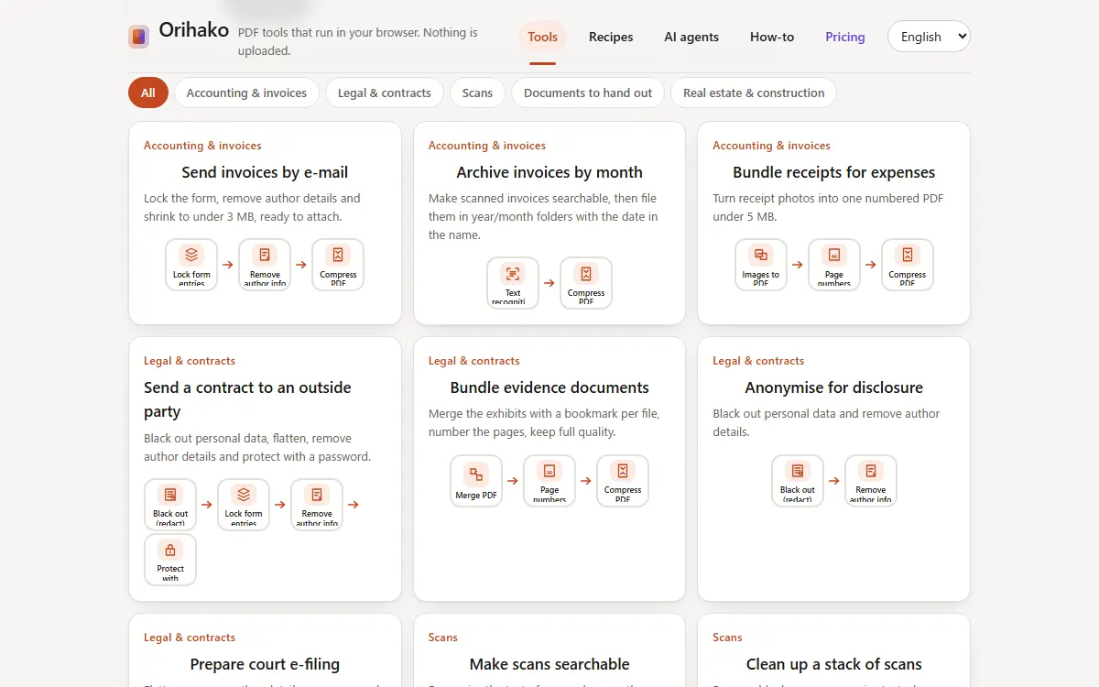Click category label above Make scans searchable
This screenshot has height=687, width=1099.
point(443,638)
